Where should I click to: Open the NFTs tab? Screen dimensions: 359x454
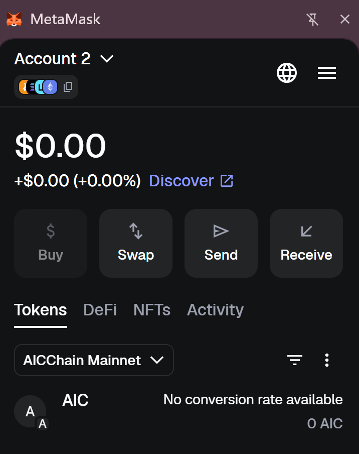click(x=152, y=310)
